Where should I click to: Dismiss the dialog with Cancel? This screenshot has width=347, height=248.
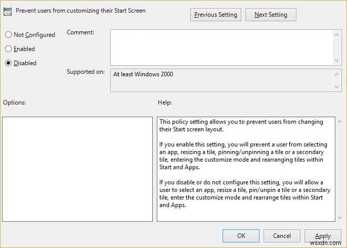(282, 235)
